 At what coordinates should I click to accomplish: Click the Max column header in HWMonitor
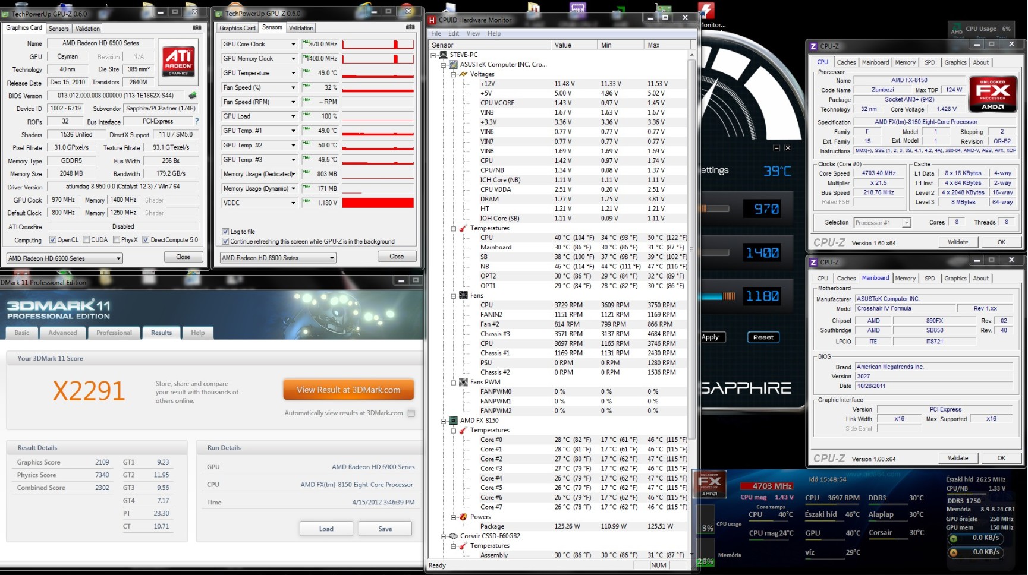(x=666, y=45)
